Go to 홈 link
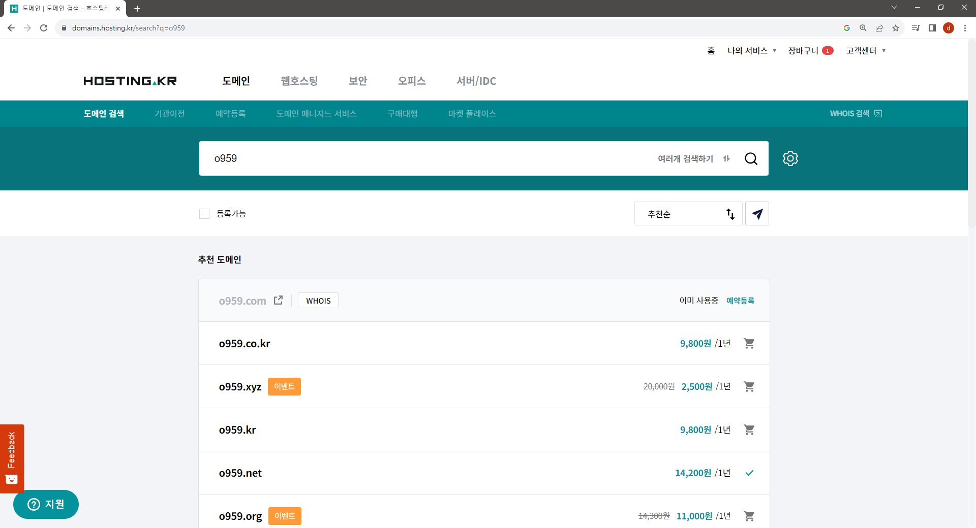This screenshot has height=528, width=976. 711,51
